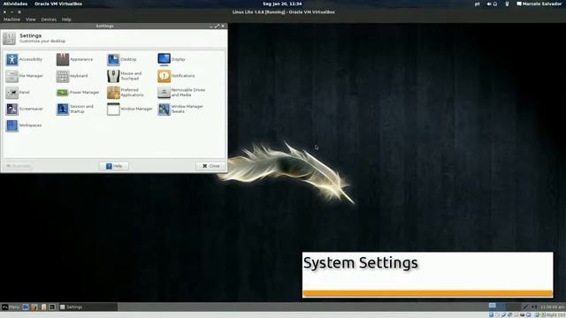The width and height of the screenshot is (566, 318).
Task: Open Notifications settings
Action: [x=176, y=76]
